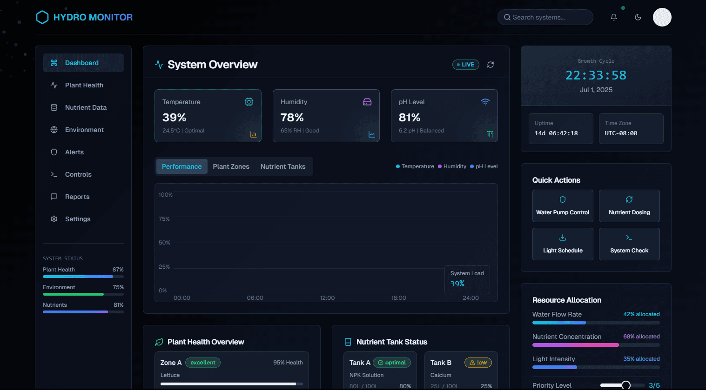Screen dimensions: 706x390
Task: Open the Environment sidebar section
Action: (x=84, y=130)
